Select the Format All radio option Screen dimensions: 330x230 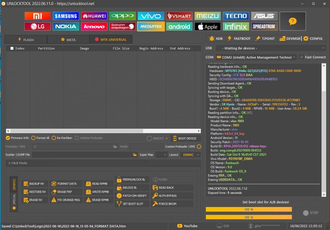(40, 138)
